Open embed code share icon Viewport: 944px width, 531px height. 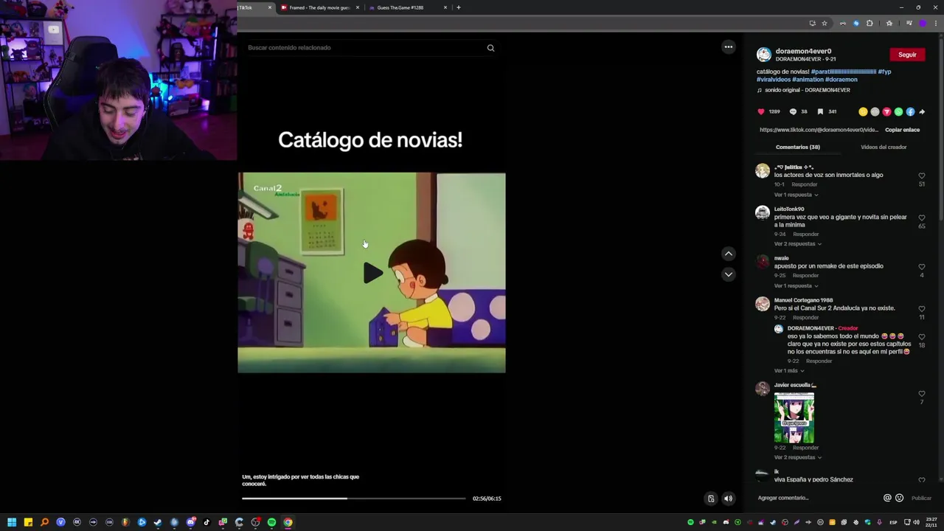875,112
